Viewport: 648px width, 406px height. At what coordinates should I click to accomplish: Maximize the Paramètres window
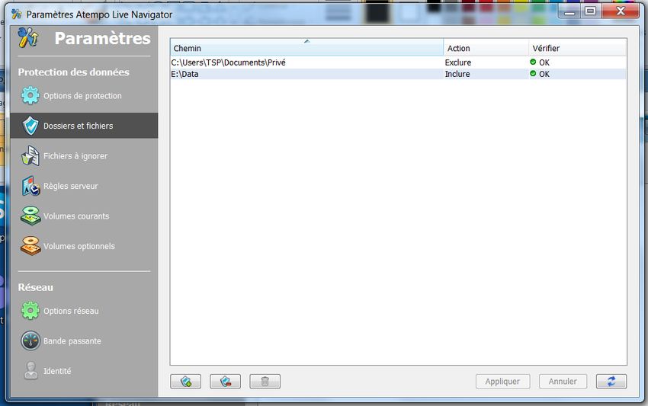click(x=591, y=11)
